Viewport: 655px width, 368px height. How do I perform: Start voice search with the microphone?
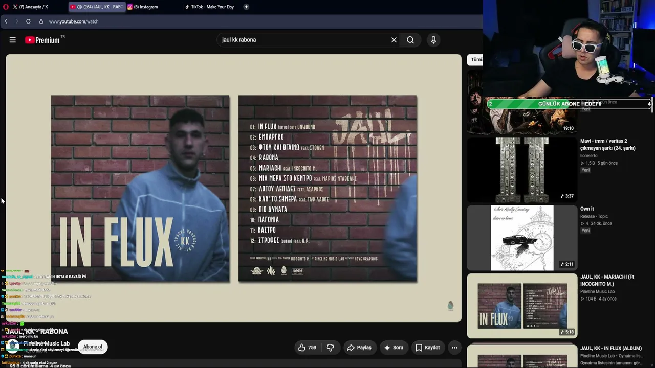433,40
